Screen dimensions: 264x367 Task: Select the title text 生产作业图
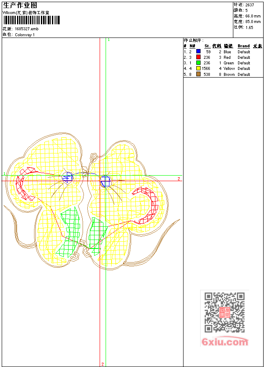tap(20, 6)
